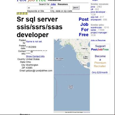Open the Jobs search link
The width and height of the screenshot is (115, 115).
53,4
